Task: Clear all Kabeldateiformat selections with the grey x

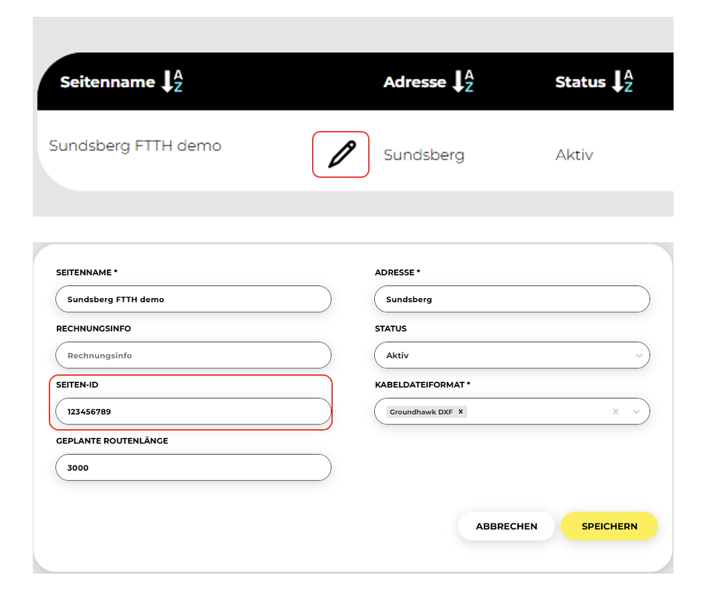Action: click(615, 412)
